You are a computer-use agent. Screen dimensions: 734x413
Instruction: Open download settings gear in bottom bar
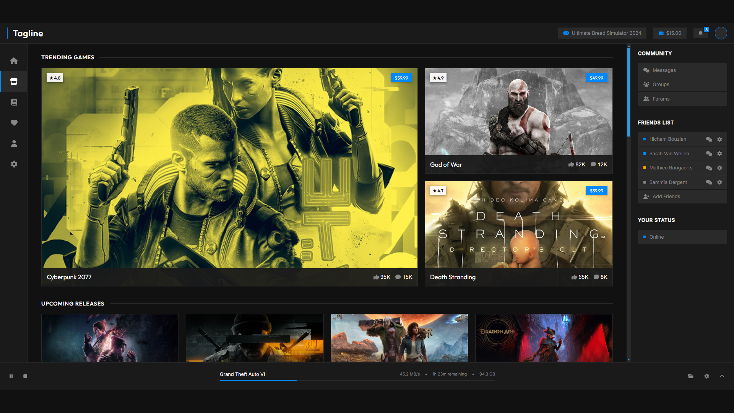[x=706, y=376]
